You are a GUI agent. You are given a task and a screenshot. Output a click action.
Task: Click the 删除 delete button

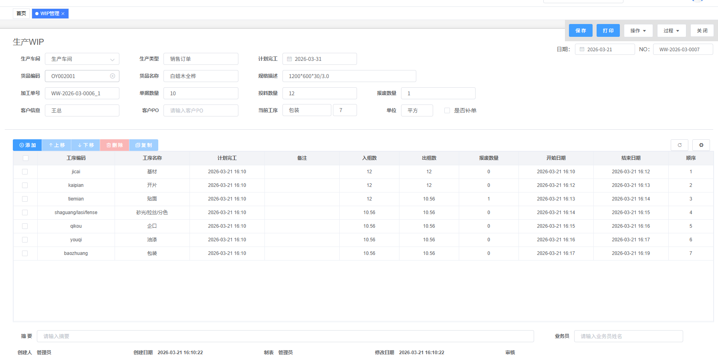115,145
